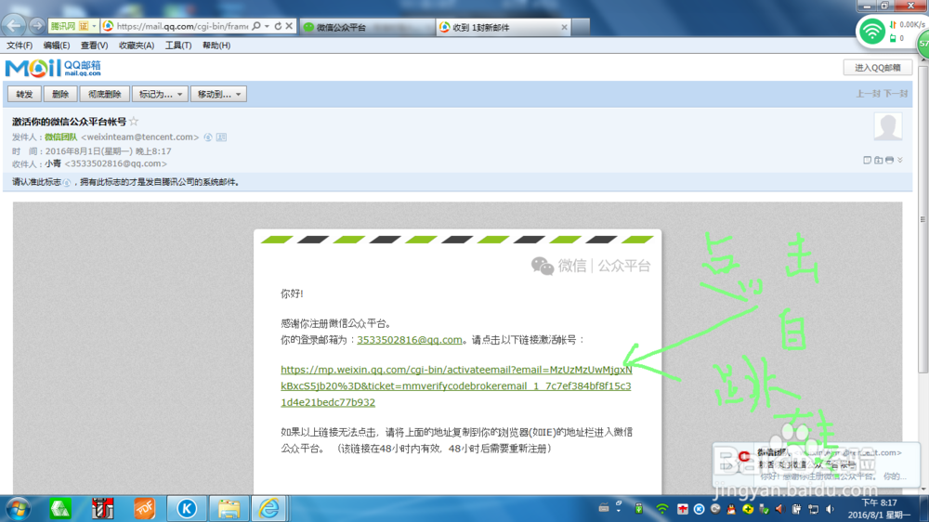Forward the email with 转发
929x522 pixels.
[x=24, y=94]
